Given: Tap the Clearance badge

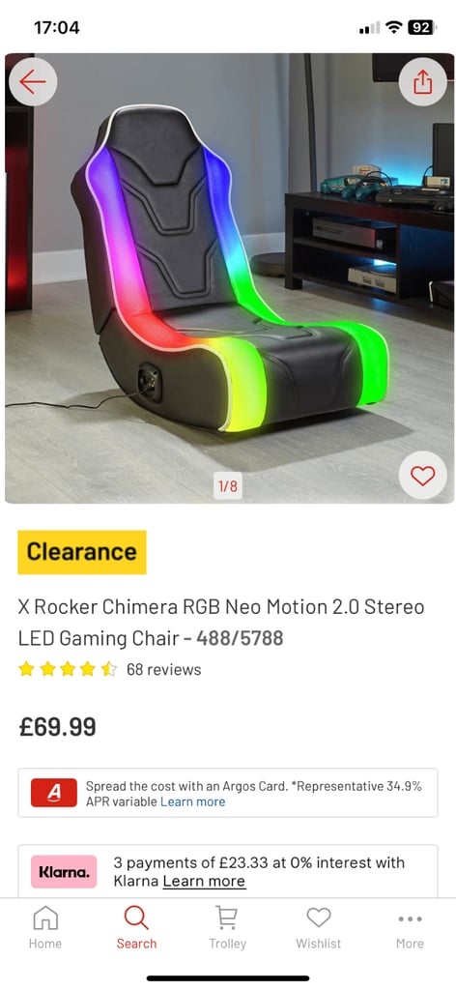Looking at the screenshot, I should tap(82, 552).
